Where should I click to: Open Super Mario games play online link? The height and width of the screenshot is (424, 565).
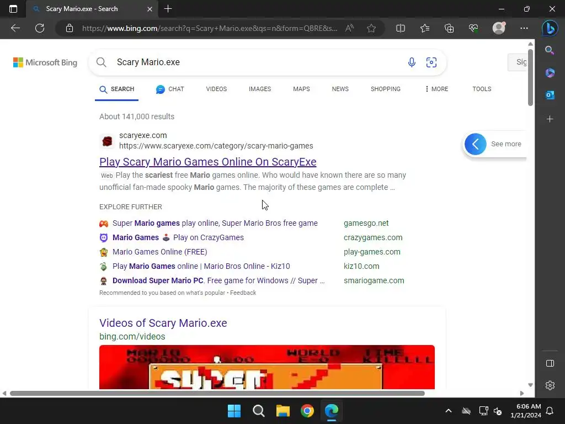[x=215, y=223]
